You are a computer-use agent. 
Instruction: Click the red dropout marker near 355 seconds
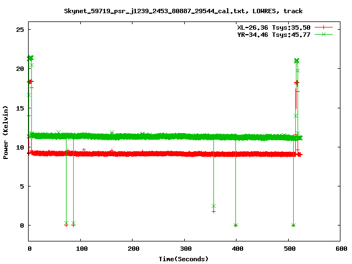(x=213, y=211)
